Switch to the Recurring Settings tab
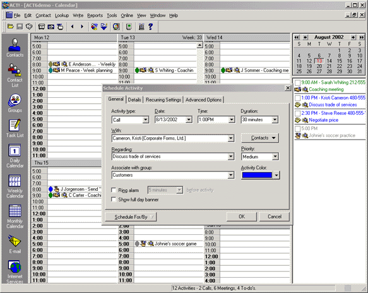This screenshot has height=293, width=368. pyautogui.click(x=163, y=100)
